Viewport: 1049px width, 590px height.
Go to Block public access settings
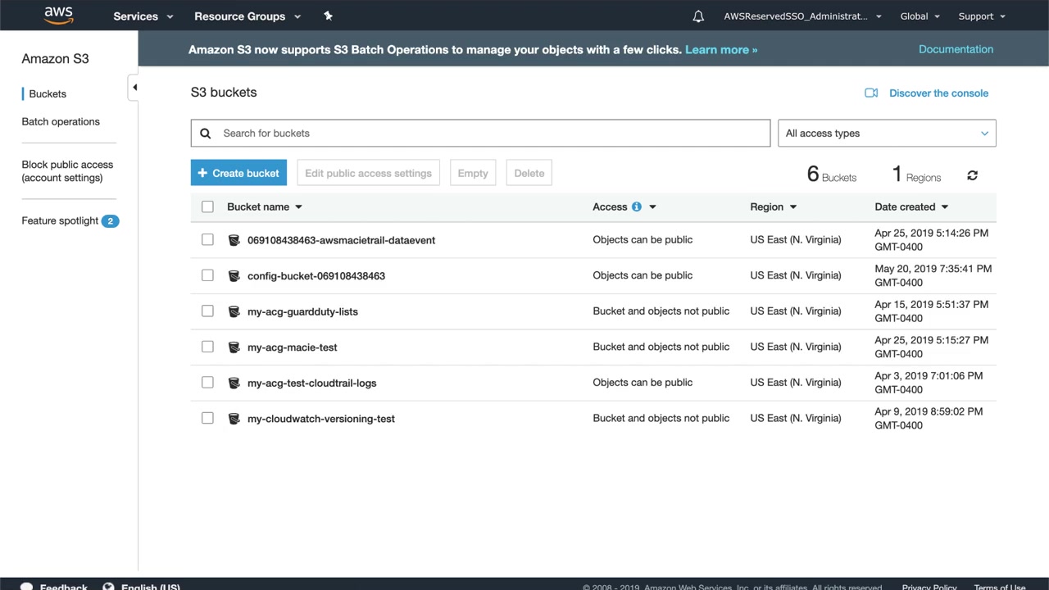coord(67,171)
